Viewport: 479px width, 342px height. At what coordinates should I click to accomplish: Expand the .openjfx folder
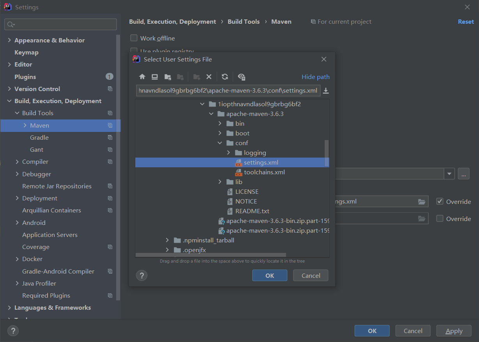coord(167,250)
